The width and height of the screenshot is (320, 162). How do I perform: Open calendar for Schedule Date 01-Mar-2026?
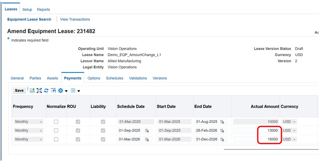tap(147, 139)
